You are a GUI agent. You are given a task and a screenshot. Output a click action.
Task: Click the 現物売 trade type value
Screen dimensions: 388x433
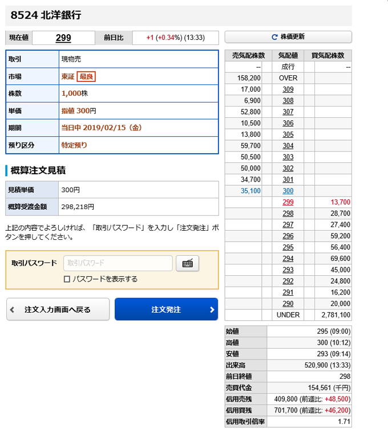(x=71, y=59)
